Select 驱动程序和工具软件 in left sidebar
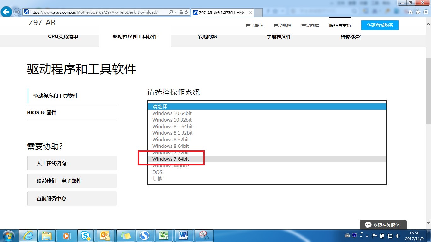 point(56,96)
